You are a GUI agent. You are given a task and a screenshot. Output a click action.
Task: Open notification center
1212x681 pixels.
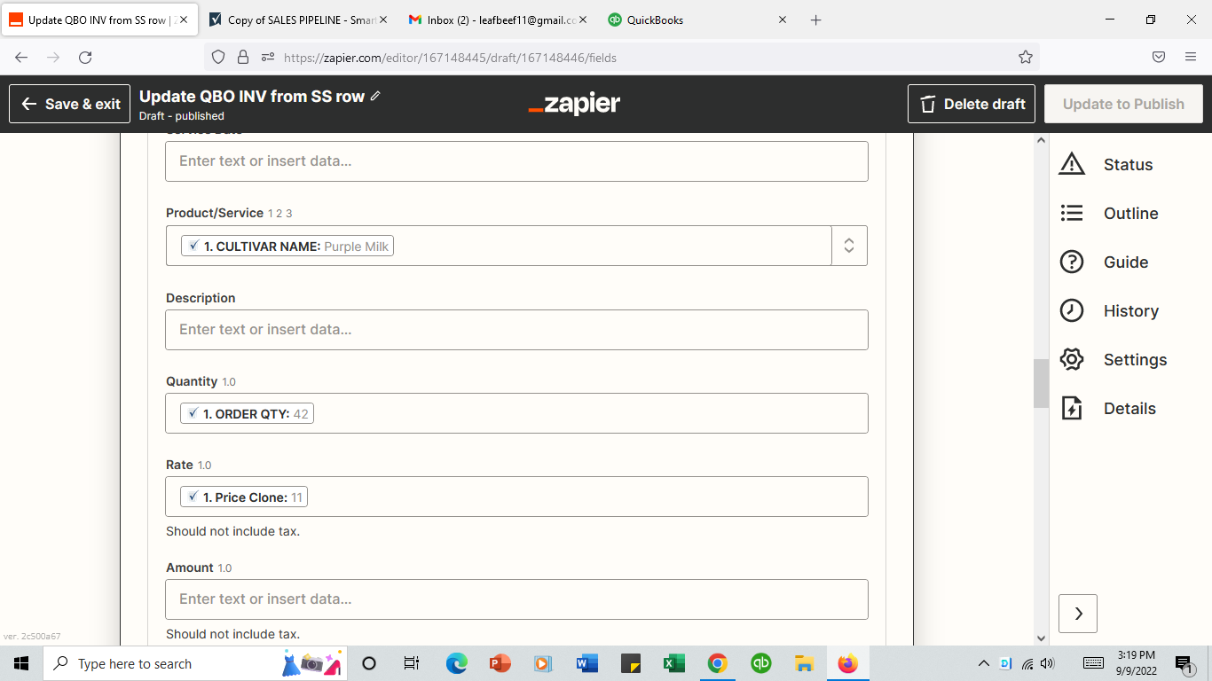(x=1184, y=663)
